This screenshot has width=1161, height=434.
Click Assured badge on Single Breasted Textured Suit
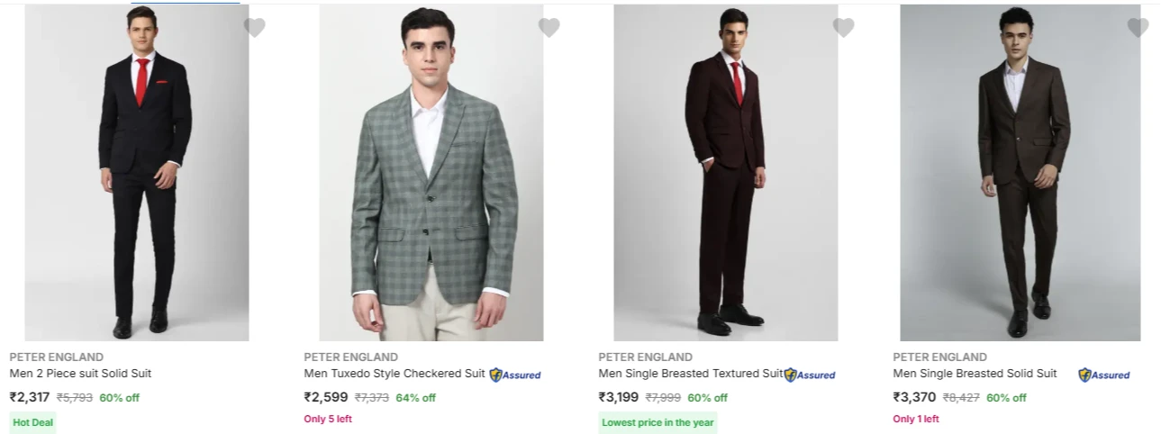[810, 375]
